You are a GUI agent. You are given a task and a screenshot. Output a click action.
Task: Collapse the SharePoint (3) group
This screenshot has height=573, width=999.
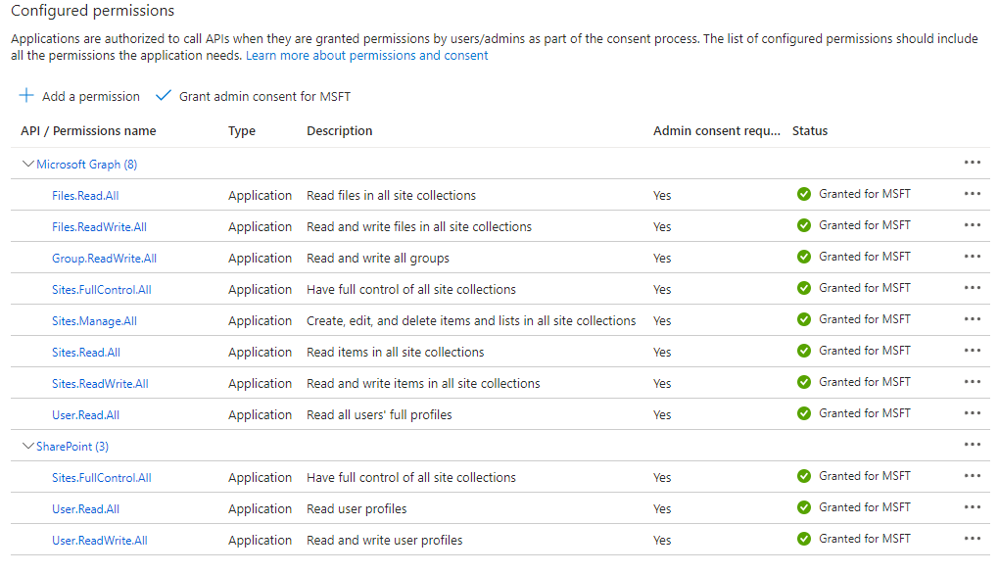point(28,446)
